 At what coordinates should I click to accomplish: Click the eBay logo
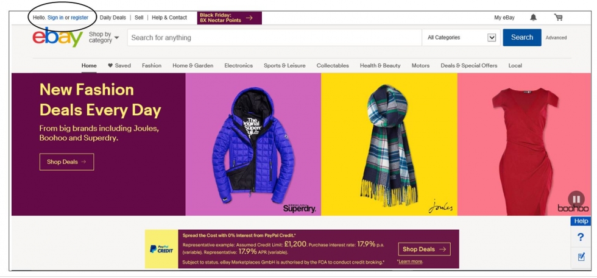(57, 37)
